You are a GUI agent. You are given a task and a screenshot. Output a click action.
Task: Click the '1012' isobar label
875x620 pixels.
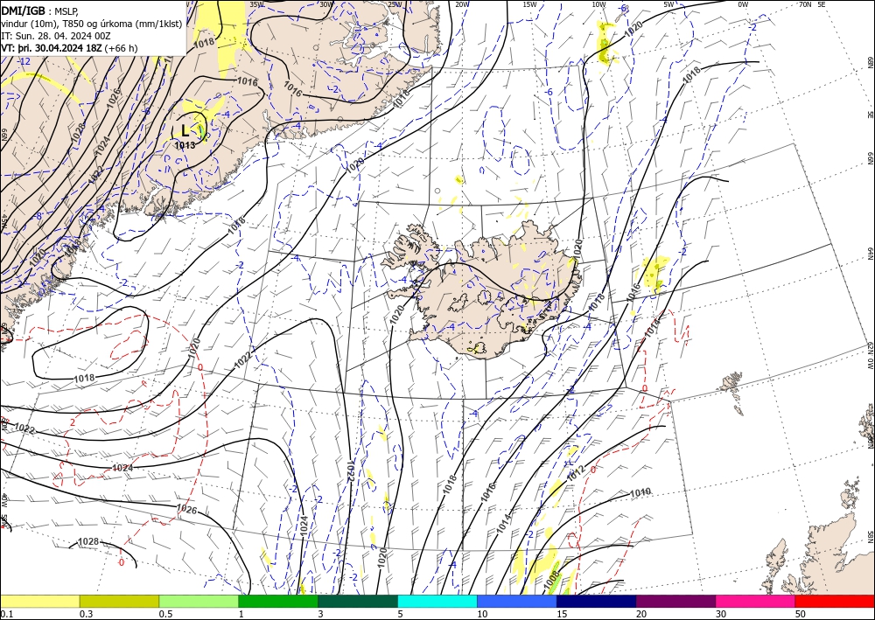pos(577,473)
